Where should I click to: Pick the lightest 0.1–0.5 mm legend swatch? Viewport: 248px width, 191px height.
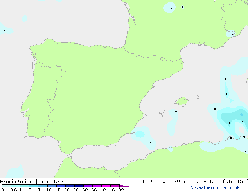(x=7, y=186)
